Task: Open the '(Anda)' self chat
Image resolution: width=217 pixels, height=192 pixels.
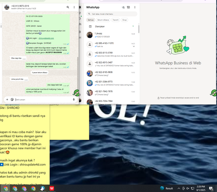Action: coord(112,35)
